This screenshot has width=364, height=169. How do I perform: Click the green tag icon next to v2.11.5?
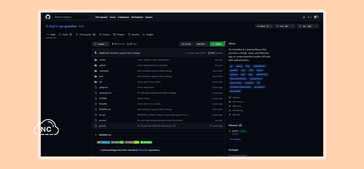point(230,131)
